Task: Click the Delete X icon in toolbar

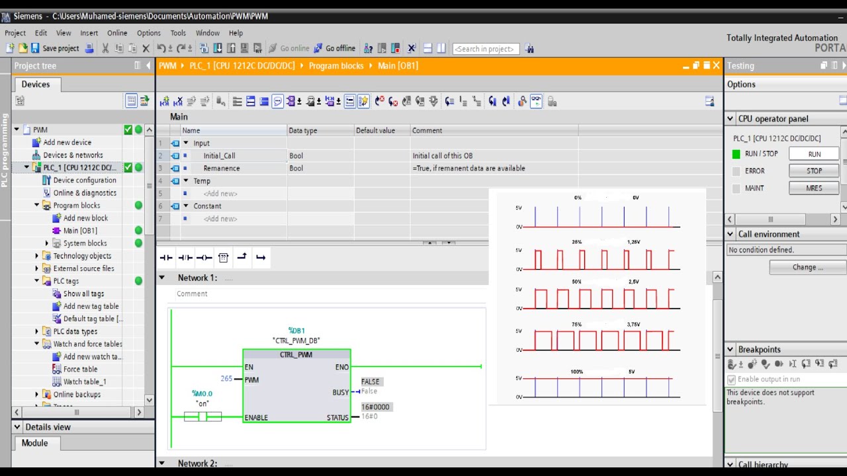Action: [146, 48]
